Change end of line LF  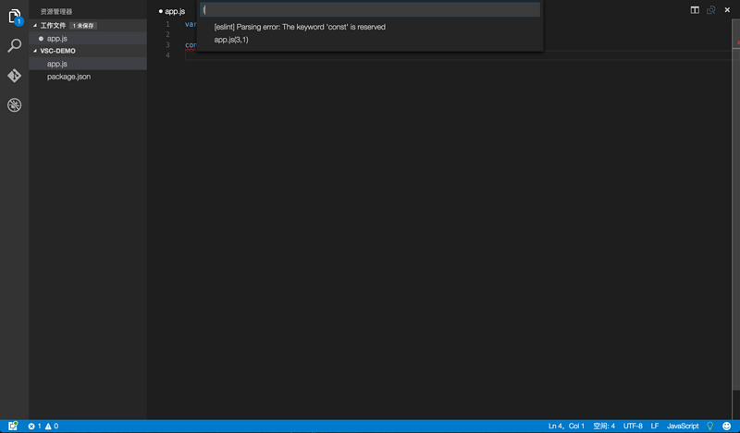[x=655, y=426]
